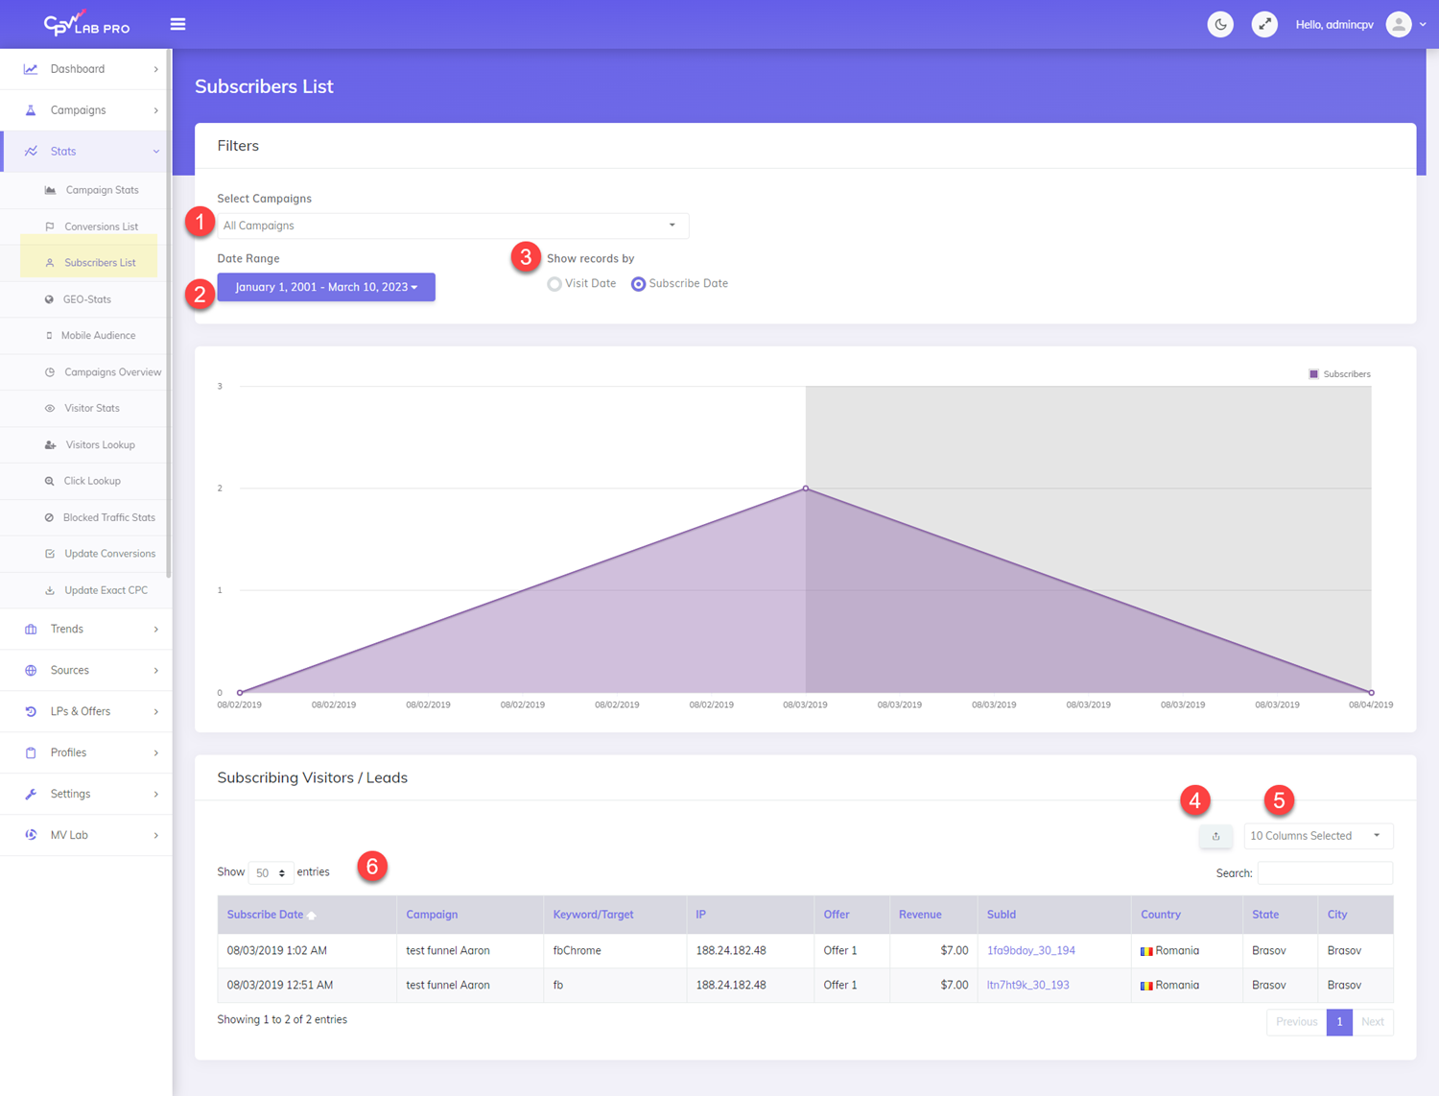Click the export table icon button
The height and width of the screenshot is (1096, 1439).
[1215, 836]
